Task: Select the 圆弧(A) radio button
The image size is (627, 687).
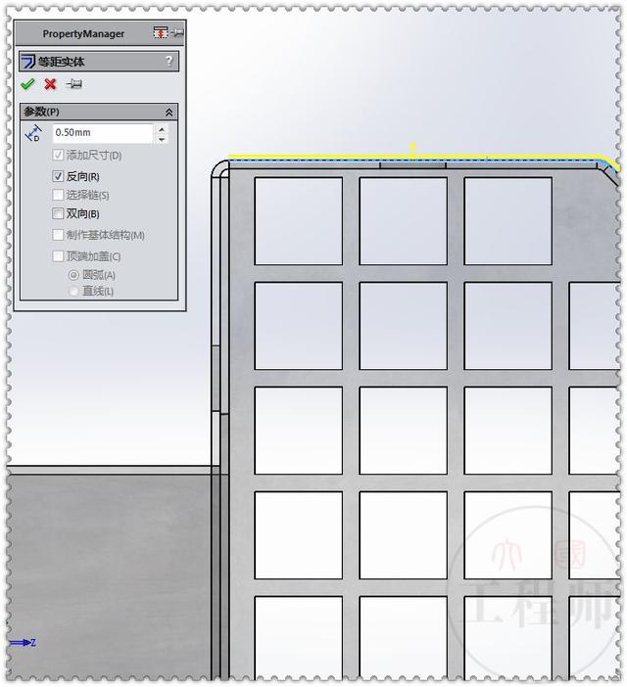Action: tap(73, 275)
